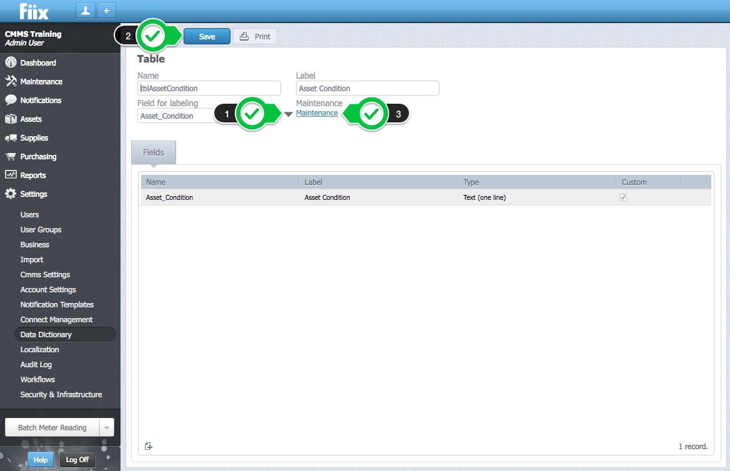Open the Audit Log
The width and height of the screenshot is (730, 471).
click(x=36, y=364)
